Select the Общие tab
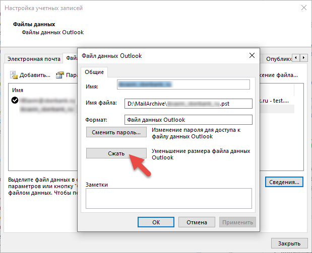 (x=94, y=72)
